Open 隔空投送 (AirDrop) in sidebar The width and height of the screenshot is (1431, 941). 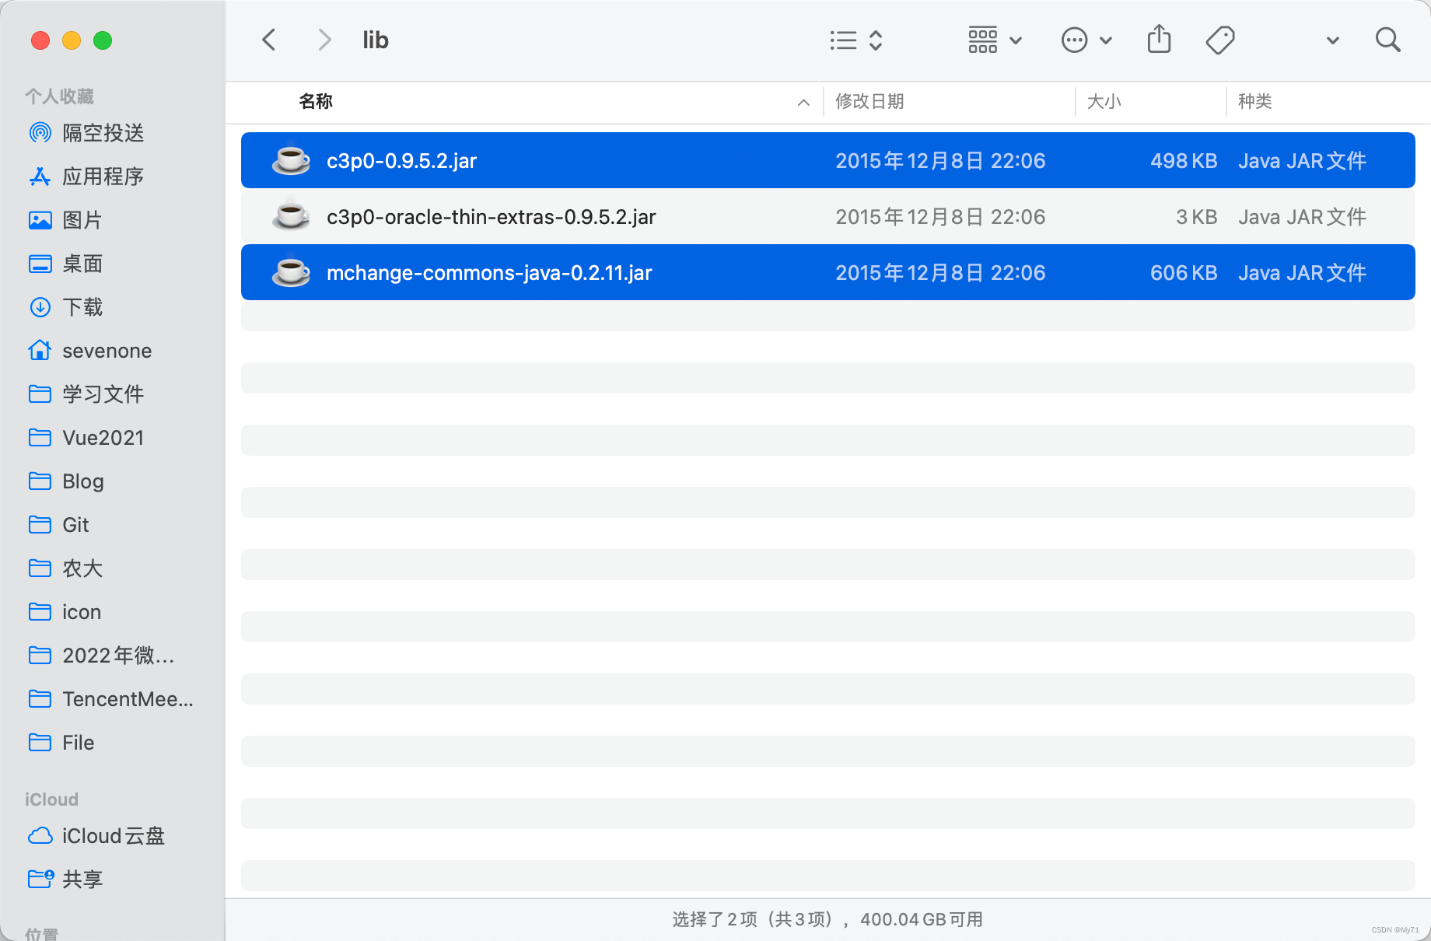pyautogui.click(x=103, y=133)
